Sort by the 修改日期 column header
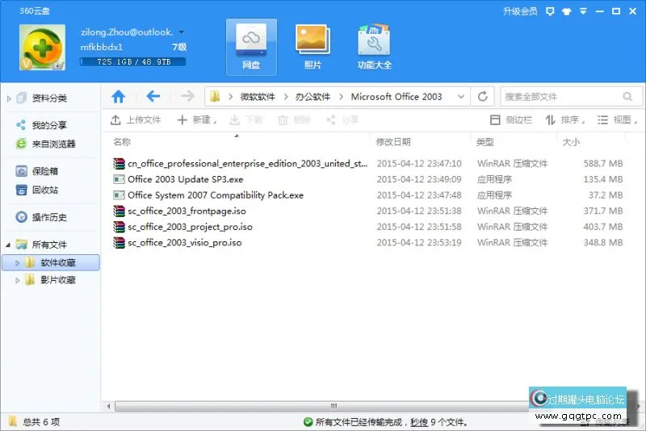646x431 pixels. click(393, 142)
